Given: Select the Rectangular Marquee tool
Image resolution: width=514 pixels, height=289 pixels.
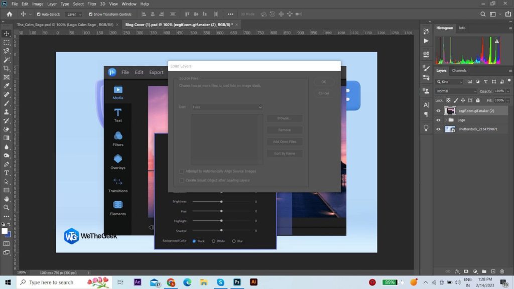Looking at the screenshot, I should pyautogui.click(x=6, y=43).
